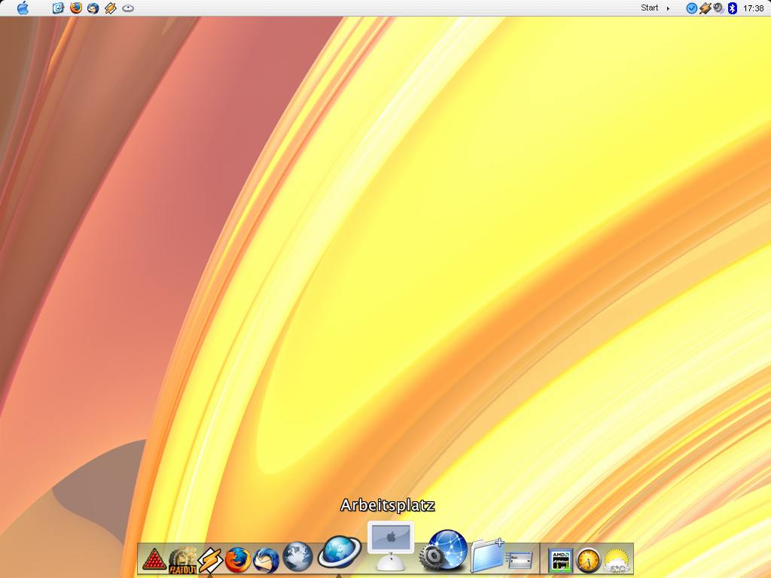771x578 pixels.
Task: Launch Firefox from the top bar
Action: (x=76, y=8)
